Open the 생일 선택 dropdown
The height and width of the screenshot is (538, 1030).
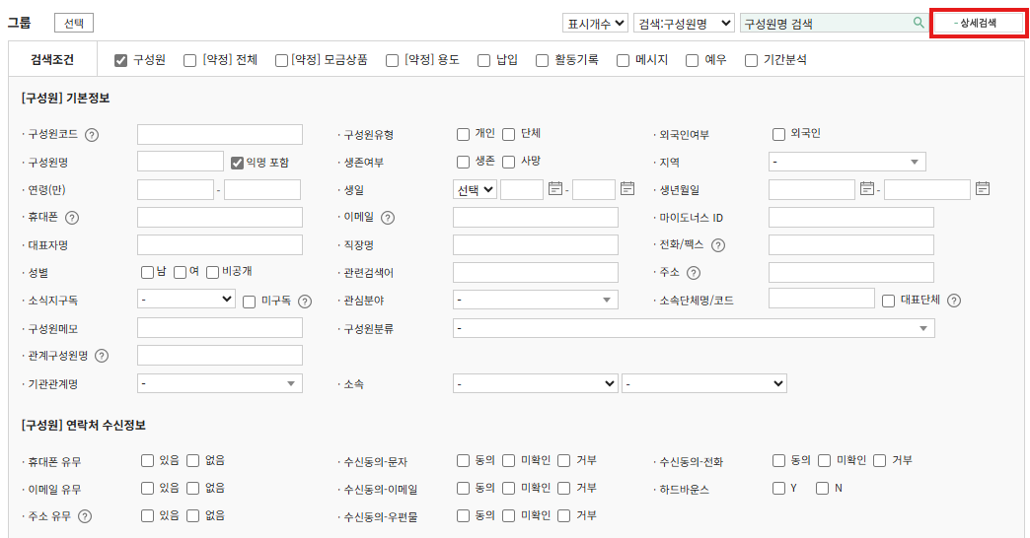coord(475,189)
